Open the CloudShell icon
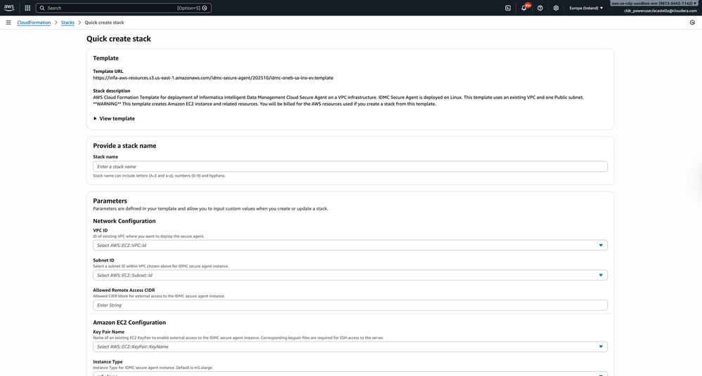The width and height of the screenshot is (702, 376). 507,8
